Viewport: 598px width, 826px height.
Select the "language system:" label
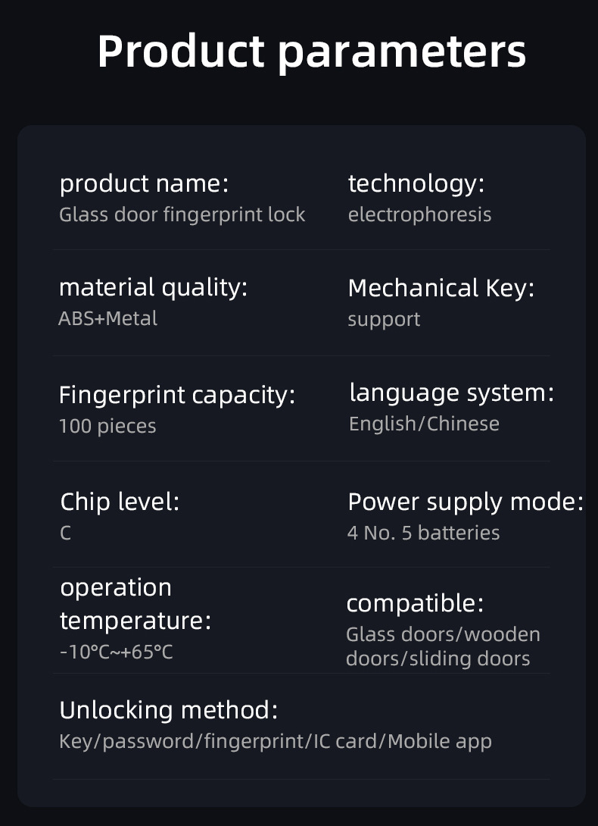pos(451,393)
